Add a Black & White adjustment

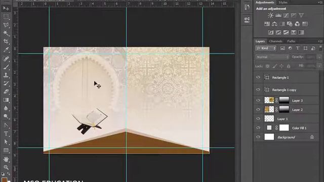pyautogui.click(x=282, y=24)
